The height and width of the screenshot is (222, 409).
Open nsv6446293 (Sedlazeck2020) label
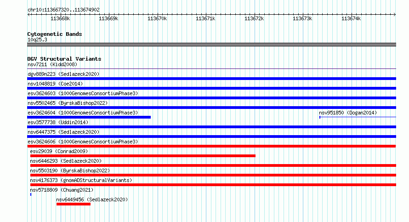[x=66, y=161]
